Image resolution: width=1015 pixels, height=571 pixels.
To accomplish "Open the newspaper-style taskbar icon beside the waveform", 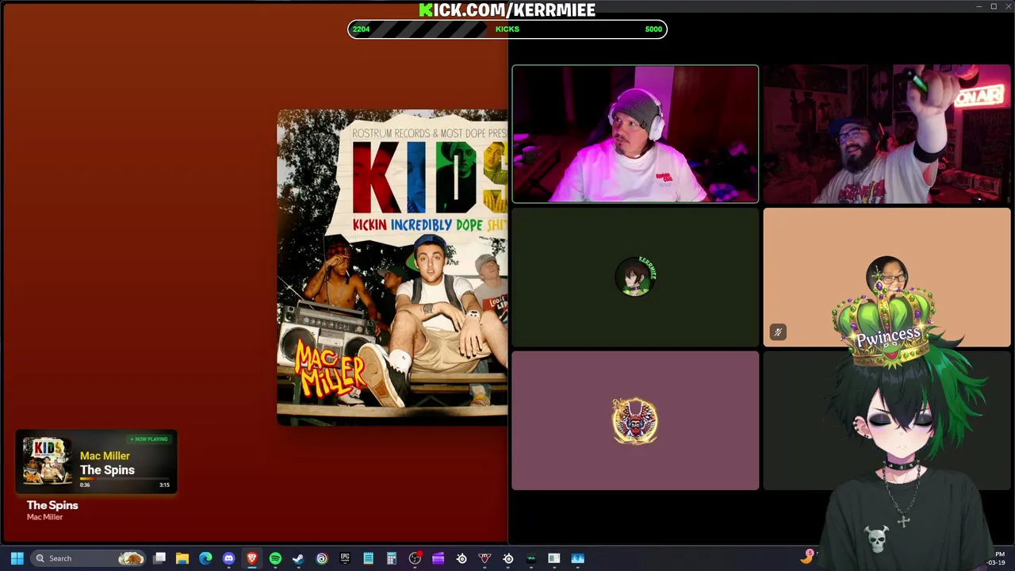I will click(554, 558).
